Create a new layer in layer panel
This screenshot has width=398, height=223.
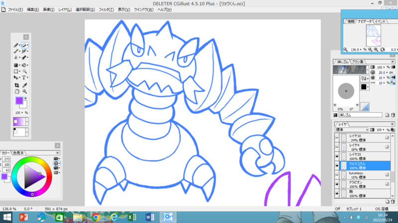388,202
